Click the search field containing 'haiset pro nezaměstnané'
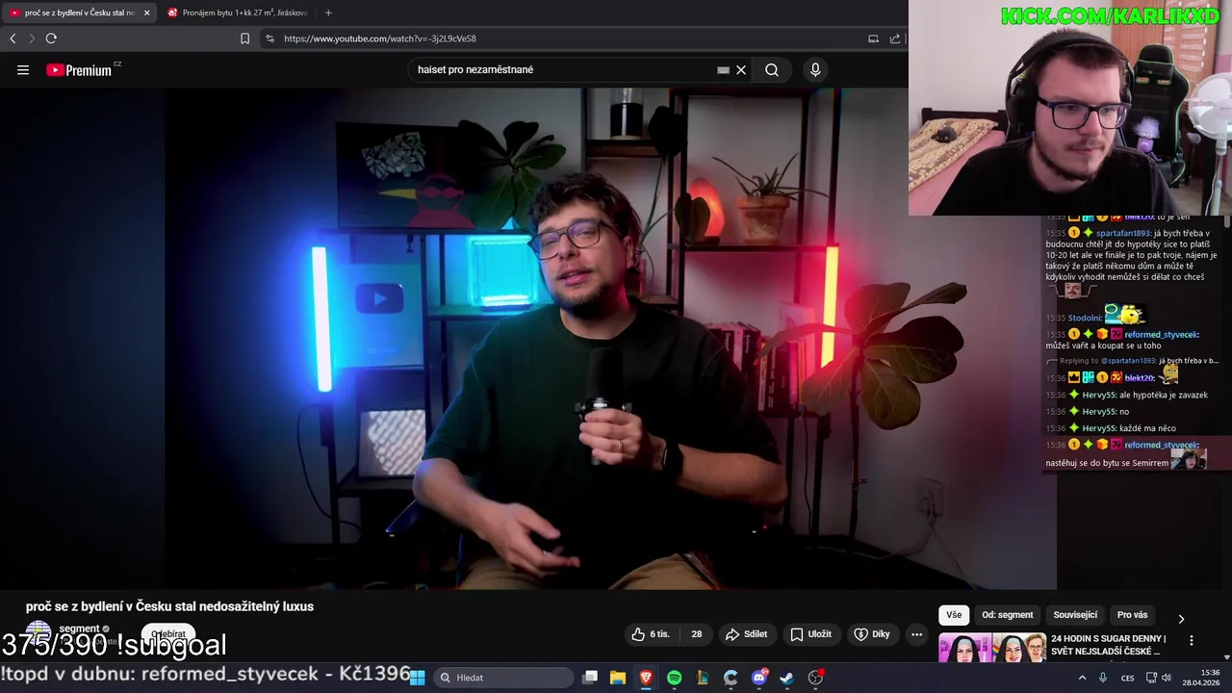This screenshot has width=1232, height=693. click(563, 69)
